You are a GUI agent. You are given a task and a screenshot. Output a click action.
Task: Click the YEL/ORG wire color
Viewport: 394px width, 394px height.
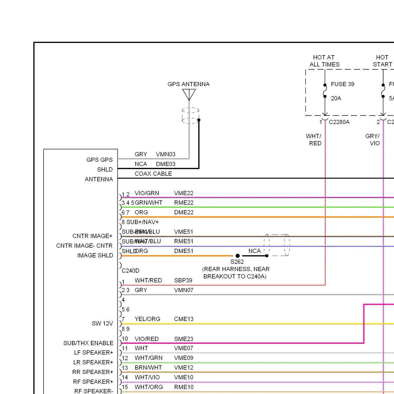point(147,319)
